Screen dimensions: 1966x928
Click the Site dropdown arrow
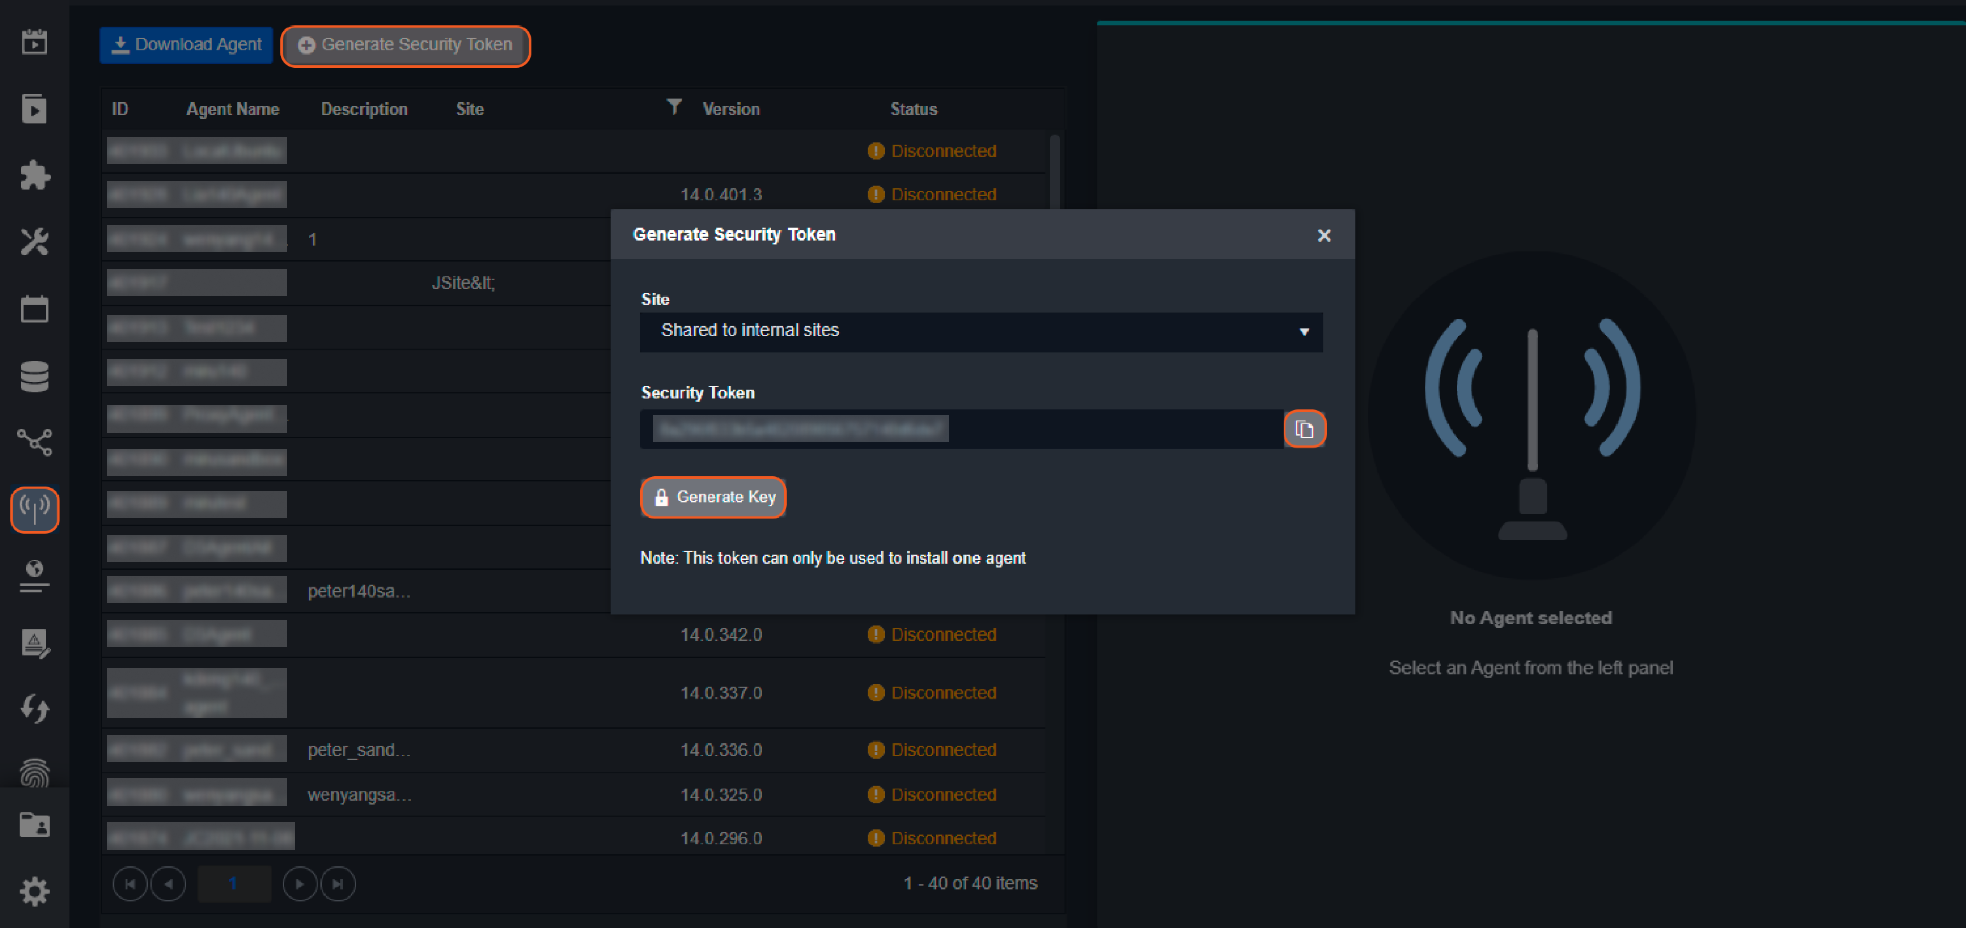(1303, 332)
